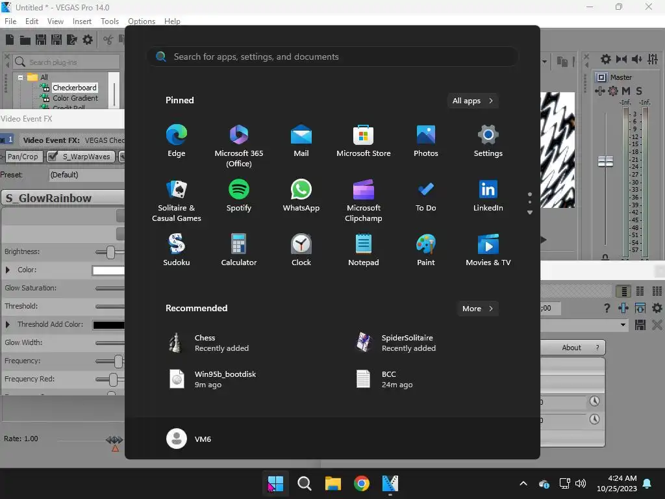
Task: Click black Threshold Add Color swatch
Action: pyautogui.click(x=108, y=325)
